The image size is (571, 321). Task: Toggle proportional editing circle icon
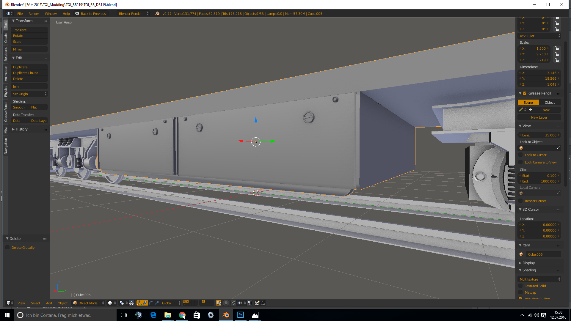pos(226,303)
